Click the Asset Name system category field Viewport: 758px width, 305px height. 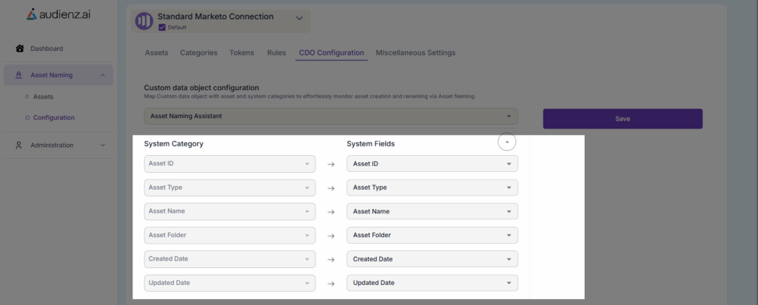[229, 212]
